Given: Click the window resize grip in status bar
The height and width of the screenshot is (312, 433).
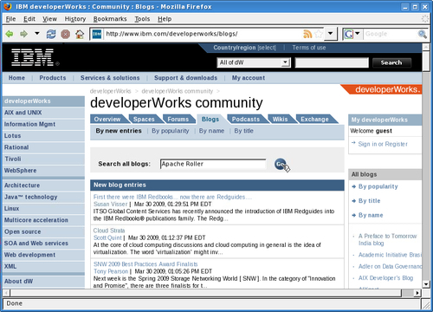Looking at the screenshot, I should click(x=425, y=304).
